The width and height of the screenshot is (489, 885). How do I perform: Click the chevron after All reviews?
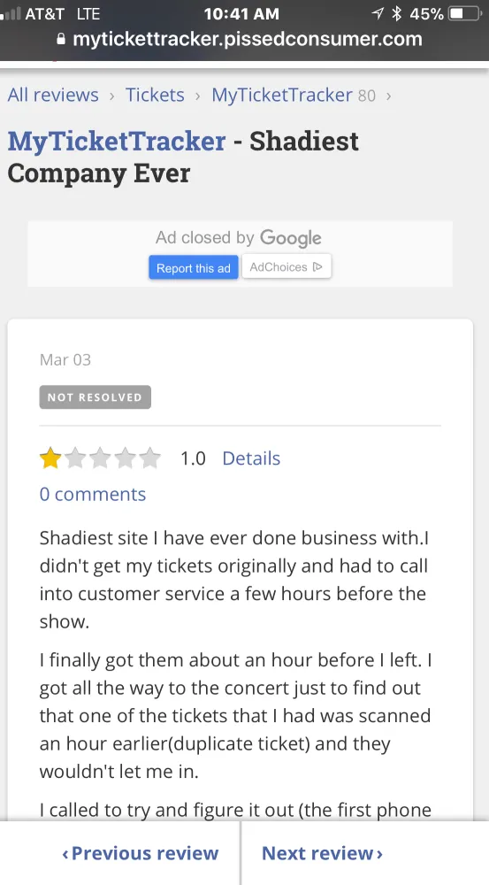pos(111,96)
